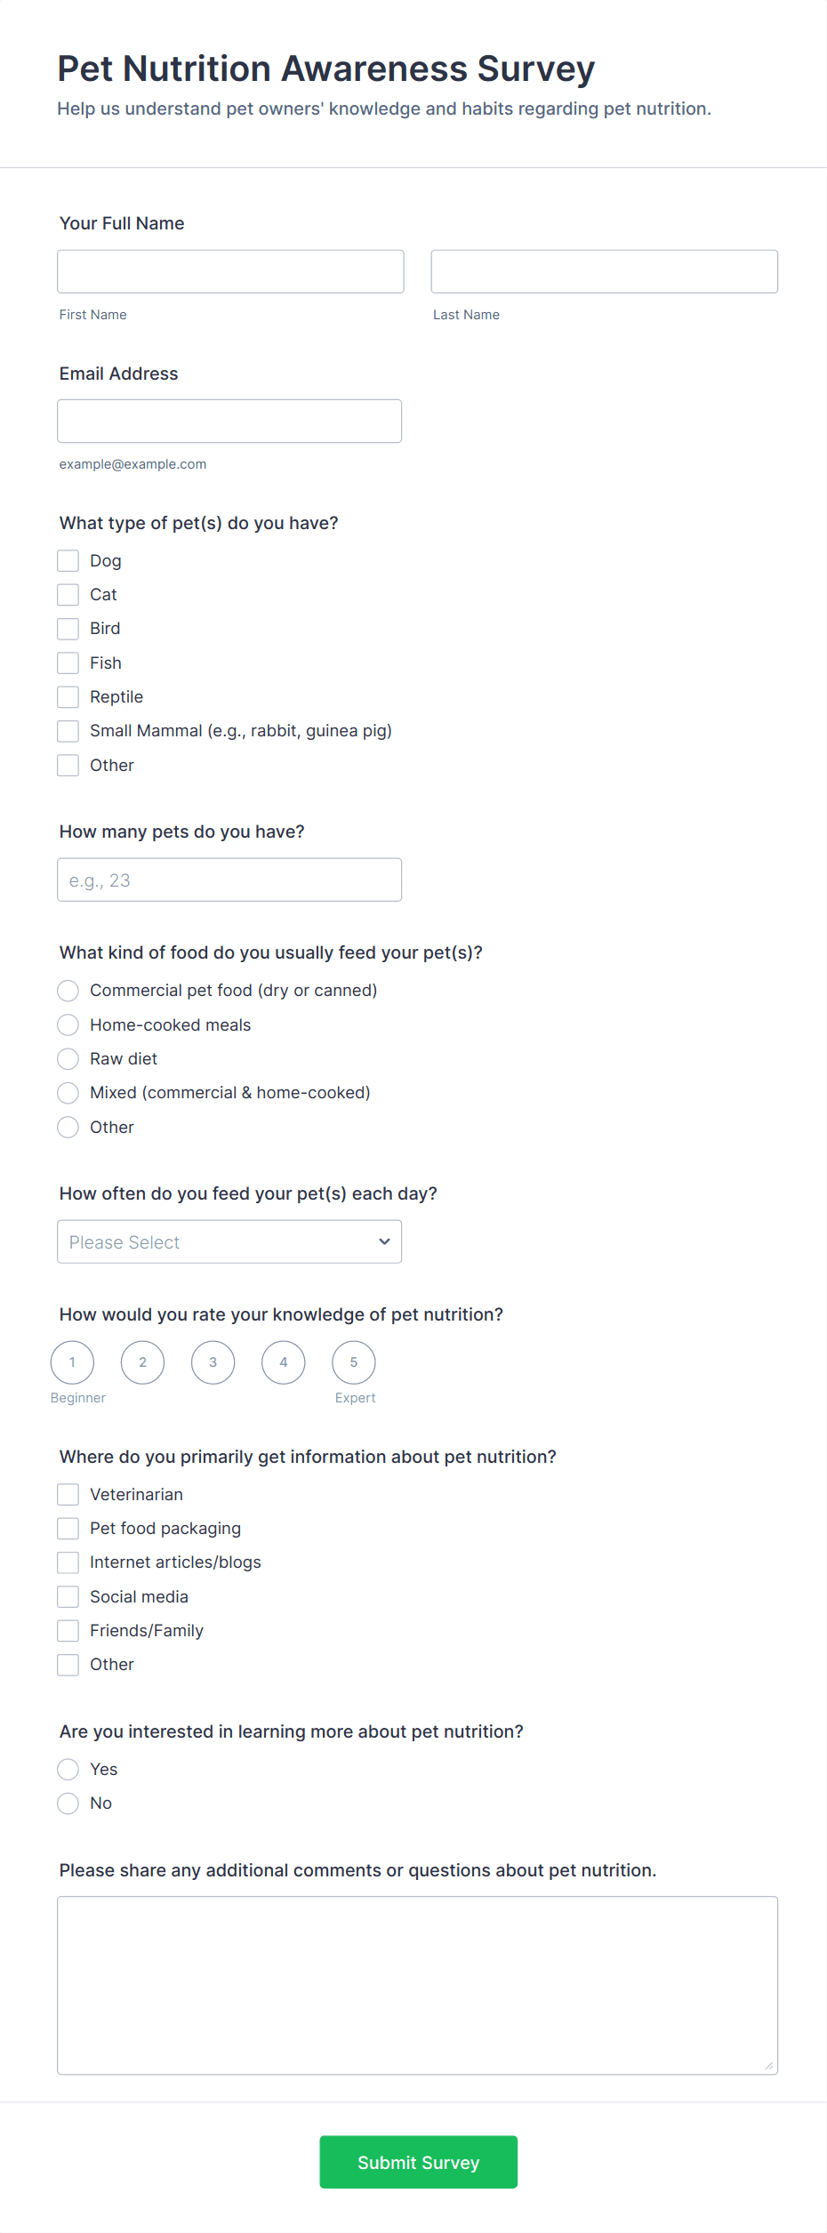Click the additional comments text area
The height and width of the screenshot is (2233, 827).
pyautogui.click(x=417, y=1985)
